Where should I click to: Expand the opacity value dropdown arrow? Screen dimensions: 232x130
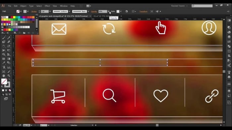(108, 12)
